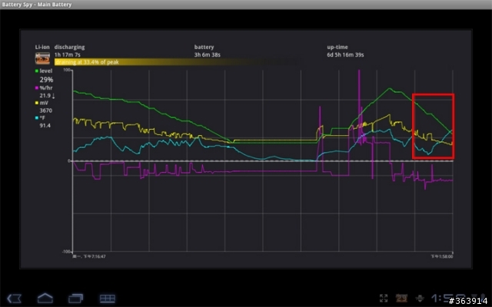
Task: Tap the Android back navigation button
Action: coord(14,299)
